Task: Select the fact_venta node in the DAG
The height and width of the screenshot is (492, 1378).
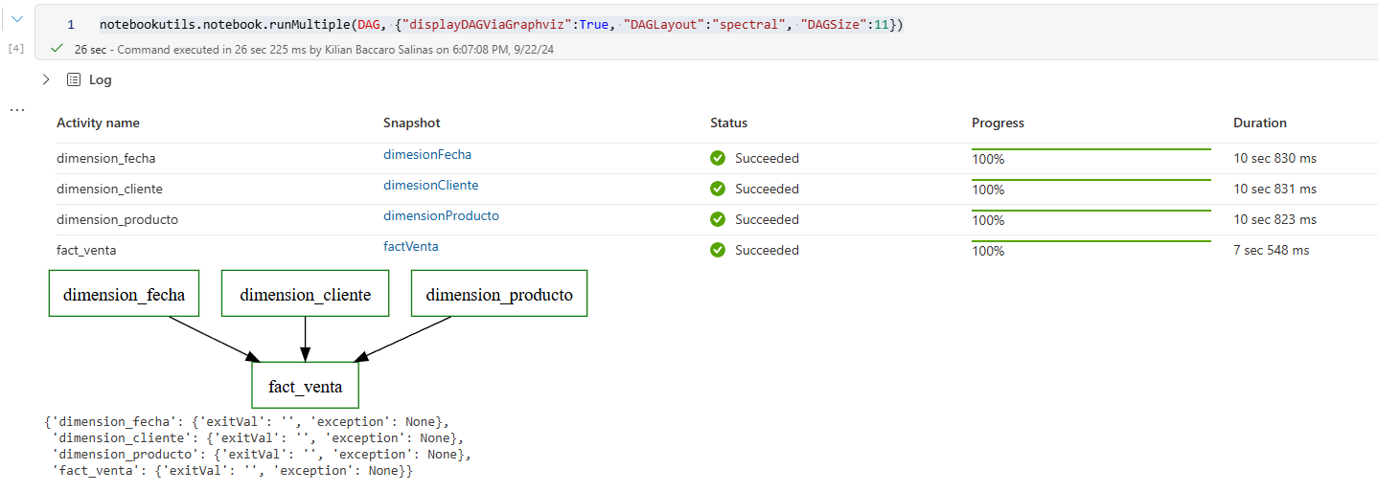Action: coord(305,386)
